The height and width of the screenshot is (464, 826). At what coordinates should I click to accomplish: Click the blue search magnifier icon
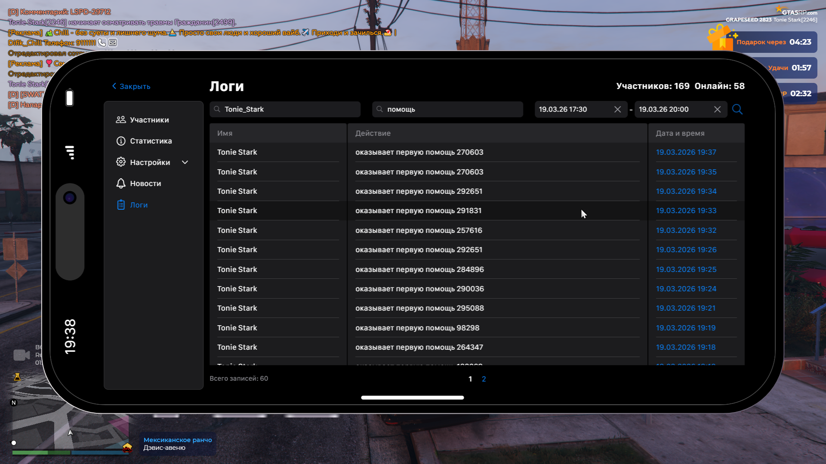point(737,109)
